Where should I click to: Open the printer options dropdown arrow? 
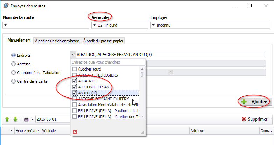[32, 119]
